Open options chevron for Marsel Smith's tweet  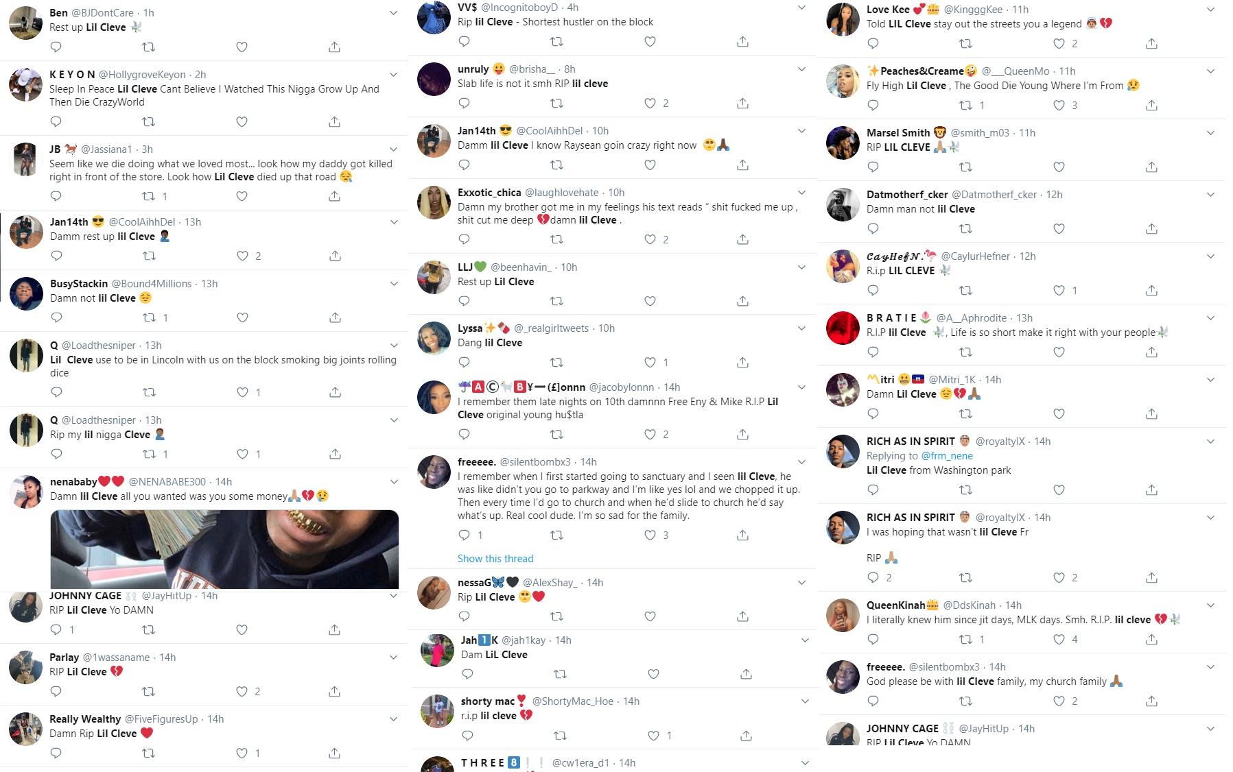point(1210,133)
